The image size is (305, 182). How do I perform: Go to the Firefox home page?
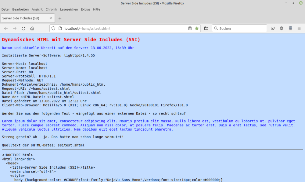pyautogui.click(x=32, y=29)
